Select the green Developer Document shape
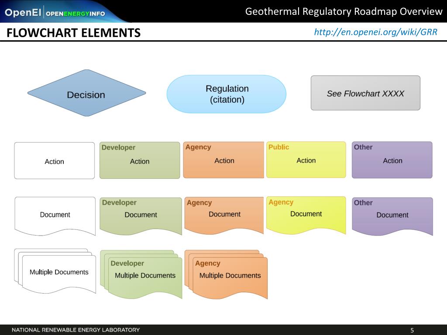Image resolution: width=447 pixels, height=335 pixels. pos(141,216)
